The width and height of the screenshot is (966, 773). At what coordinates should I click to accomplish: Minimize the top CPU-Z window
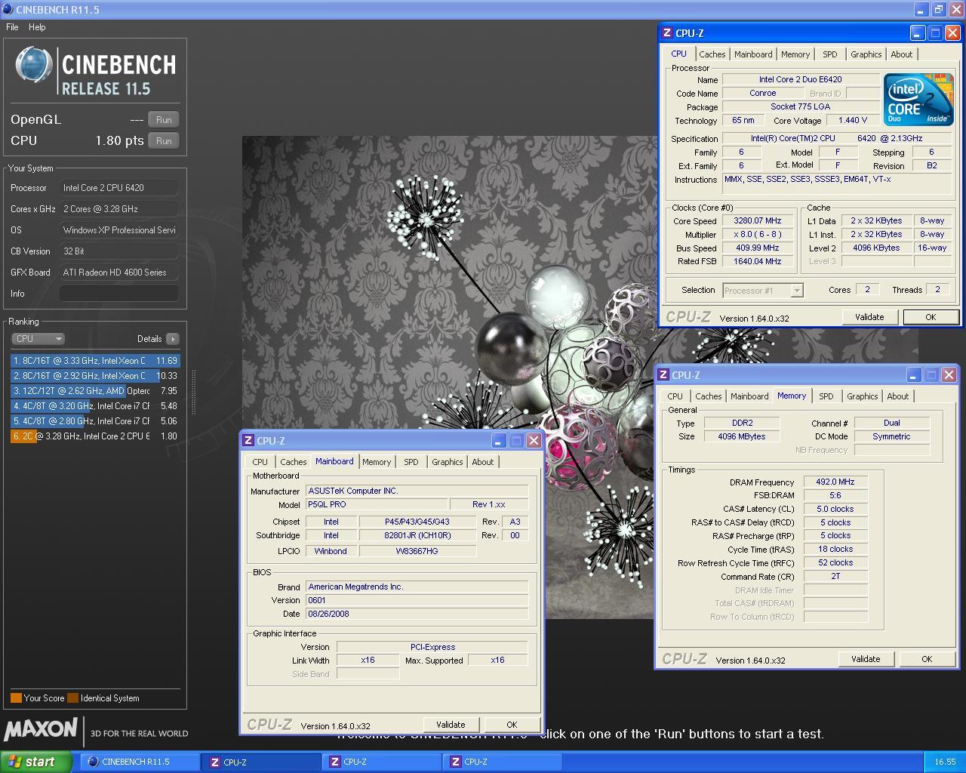[918, 33]
